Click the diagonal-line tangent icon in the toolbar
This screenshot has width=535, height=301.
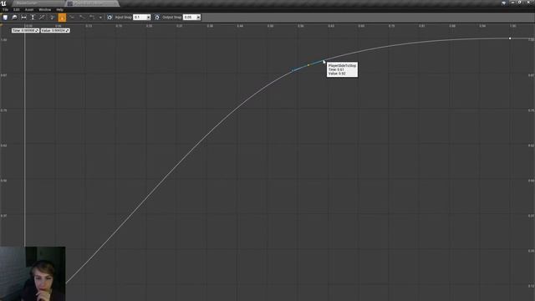point(82,17)
